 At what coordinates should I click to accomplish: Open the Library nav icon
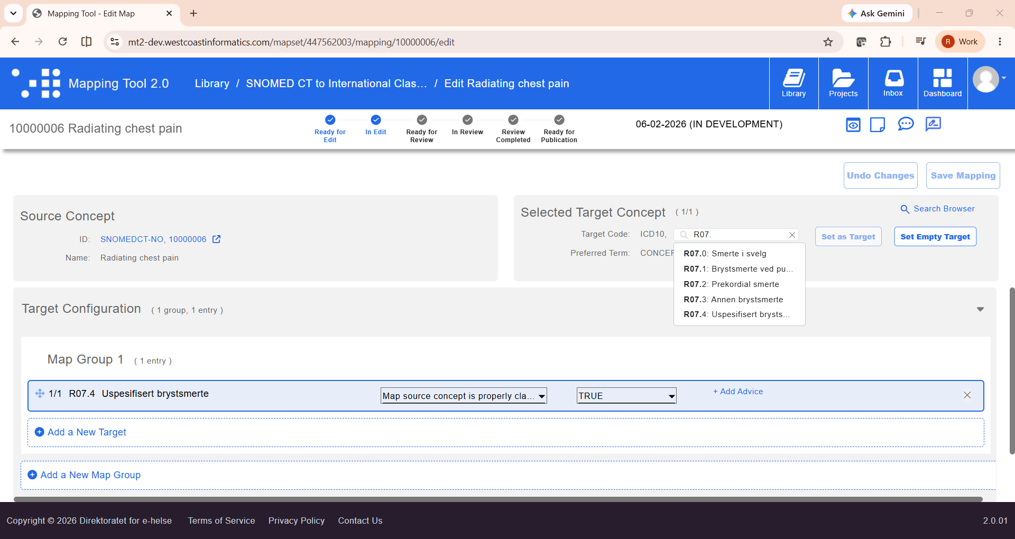pos(793,83)
